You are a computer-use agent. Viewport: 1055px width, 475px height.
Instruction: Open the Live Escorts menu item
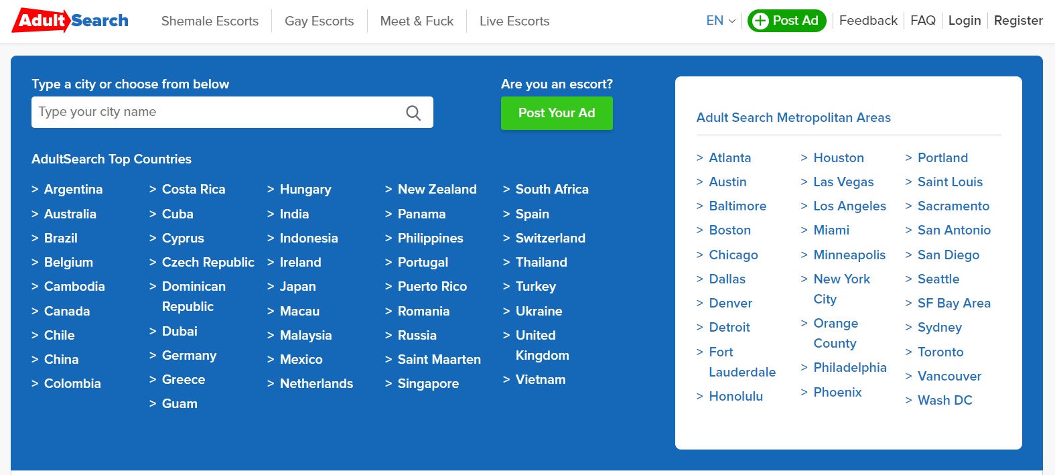click(514, 21)
